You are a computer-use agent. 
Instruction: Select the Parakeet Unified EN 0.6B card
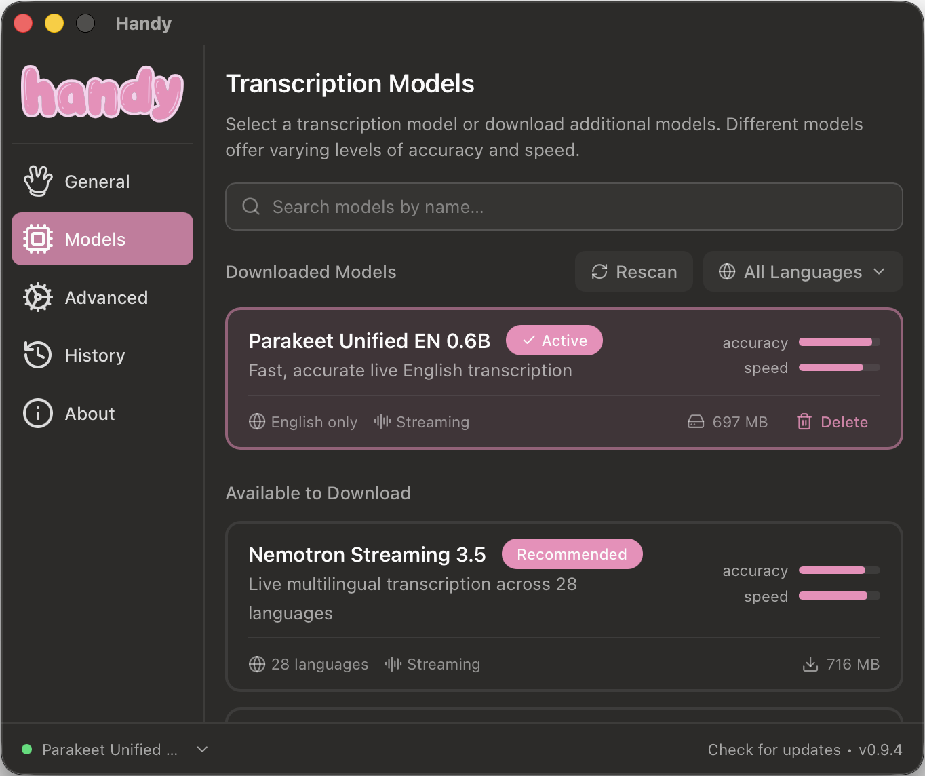point(564,379)
